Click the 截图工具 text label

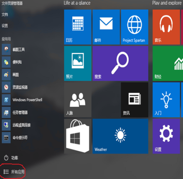click(19, 50)
